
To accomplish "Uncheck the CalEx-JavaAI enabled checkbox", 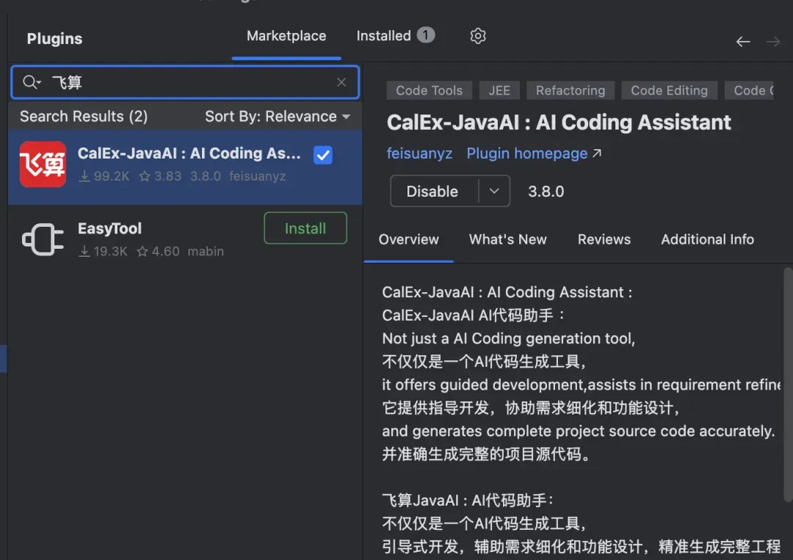I will point(322,155).
